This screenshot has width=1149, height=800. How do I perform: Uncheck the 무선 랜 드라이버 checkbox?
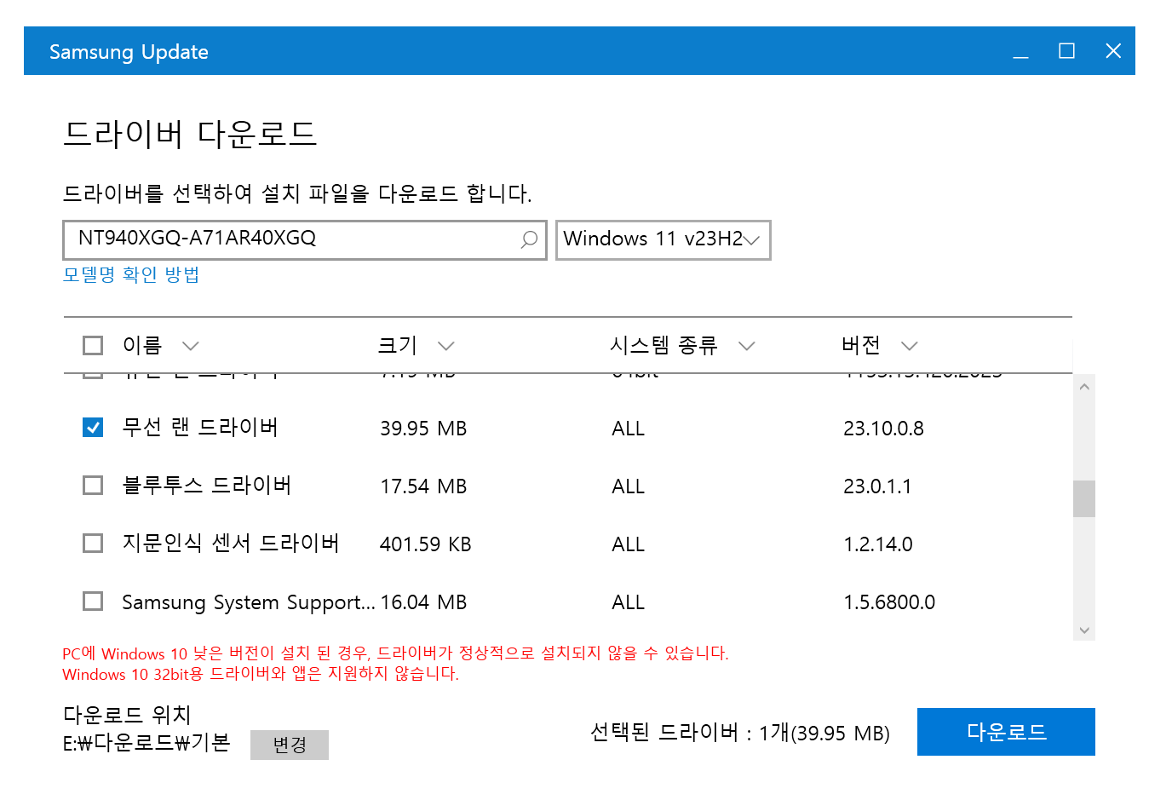(93, 427)
